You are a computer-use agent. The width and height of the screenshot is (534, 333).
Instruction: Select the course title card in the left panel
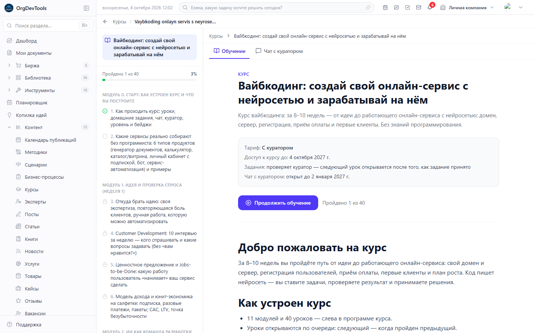click(149, 47)
